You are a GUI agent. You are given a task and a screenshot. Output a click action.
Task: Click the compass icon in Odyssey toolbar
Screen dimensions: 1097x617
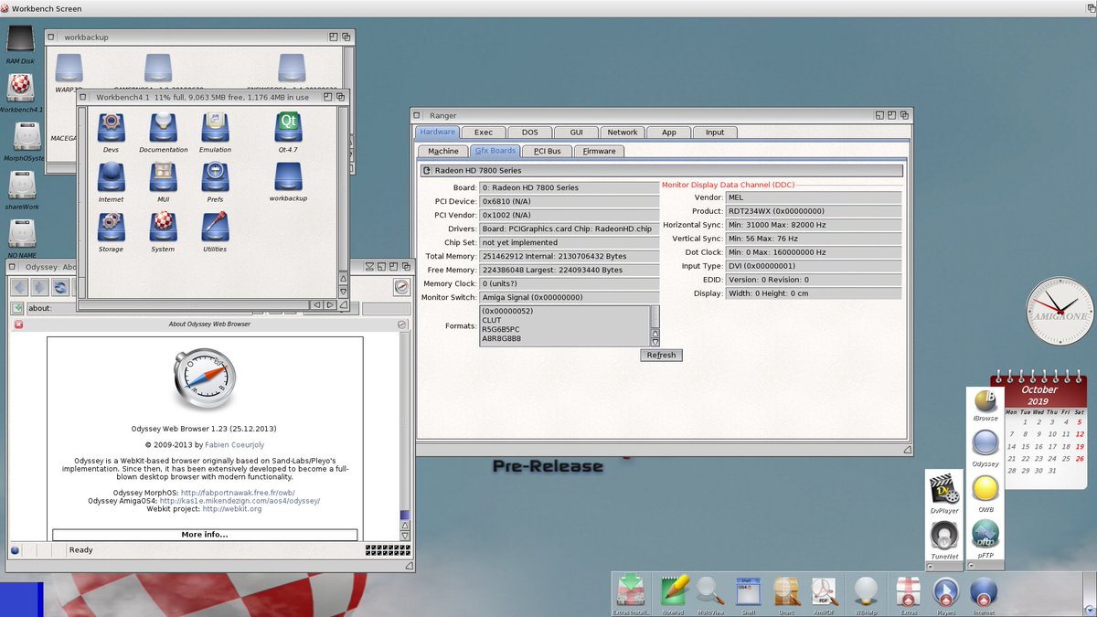pyautogui.click(x=401, y=287)
